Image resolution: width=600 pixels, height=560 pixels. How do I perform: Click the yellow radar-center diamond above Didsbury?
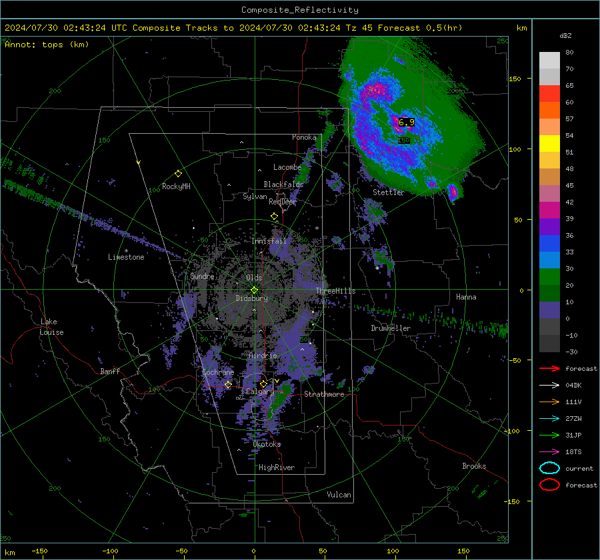pos(254,290)
